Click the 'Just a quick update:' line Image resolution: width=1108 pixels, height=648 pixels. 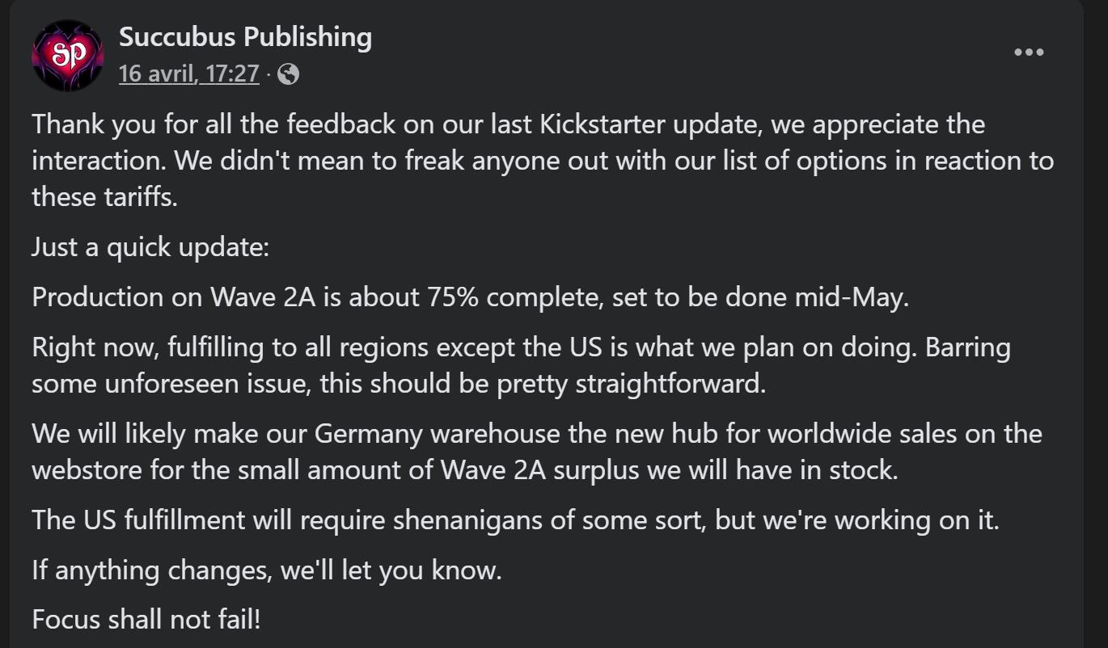(150, 247)
